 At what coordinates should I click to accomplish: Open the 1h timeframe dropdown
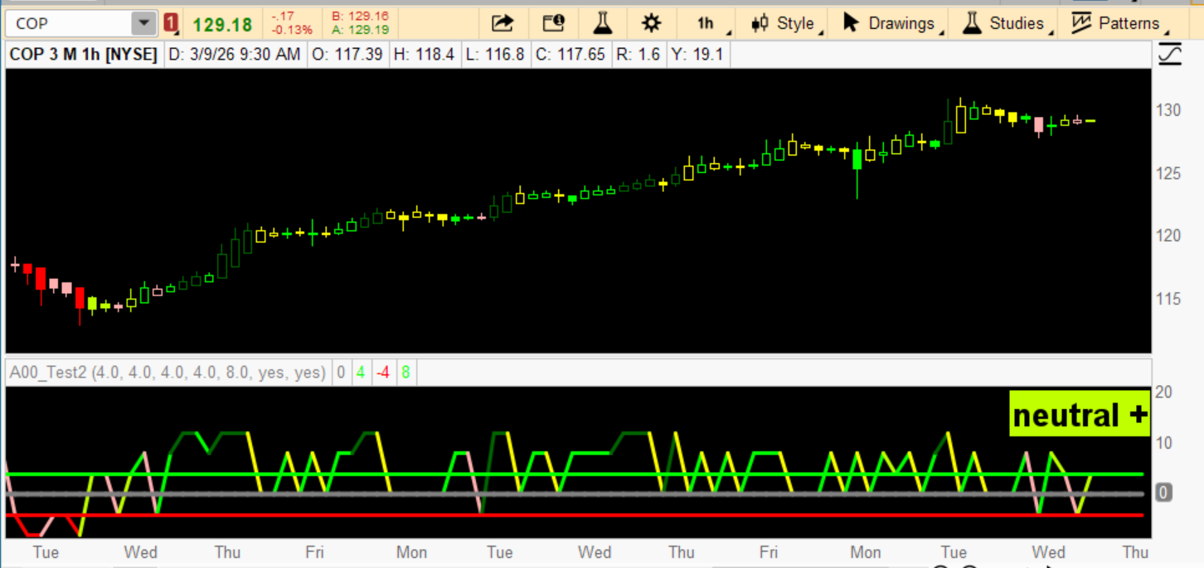[x=706, y=23]
